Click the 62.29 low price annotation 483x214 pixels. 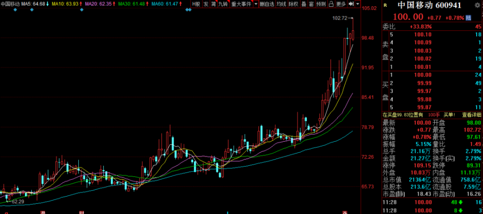coord(18,201)
